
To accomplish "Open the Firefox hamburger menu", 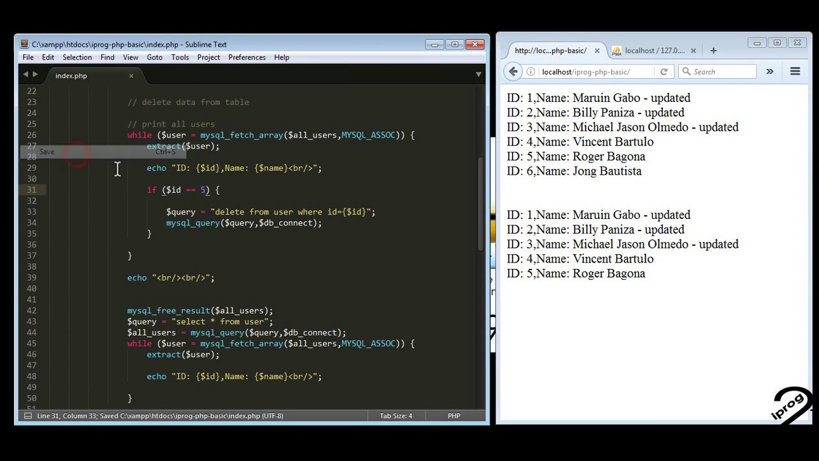I will [x=795, y=72].
